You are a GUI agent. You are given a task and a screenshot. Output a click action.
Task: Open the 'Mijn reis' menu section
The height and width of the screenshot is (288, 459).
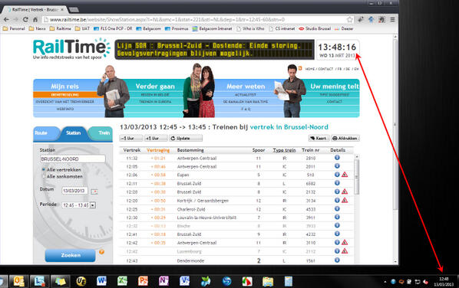tap(64, 87)
